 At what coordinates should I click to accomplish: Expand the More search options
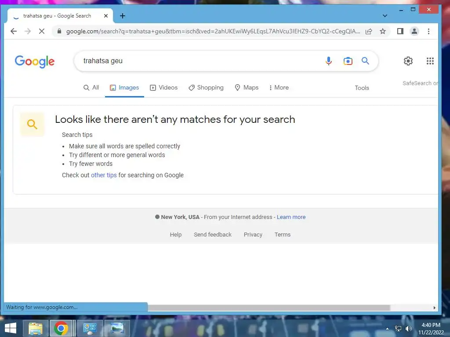pos(279,88)
